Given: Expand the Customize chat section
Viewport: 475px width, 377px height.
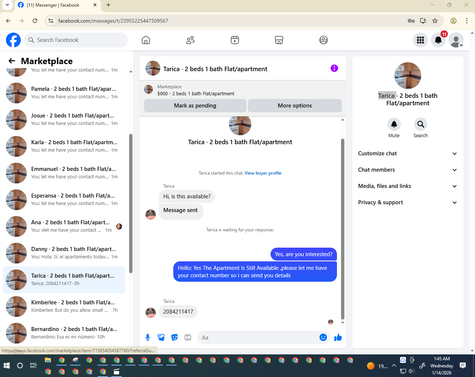Looking at the screenshot, I should tap(407, 153).
